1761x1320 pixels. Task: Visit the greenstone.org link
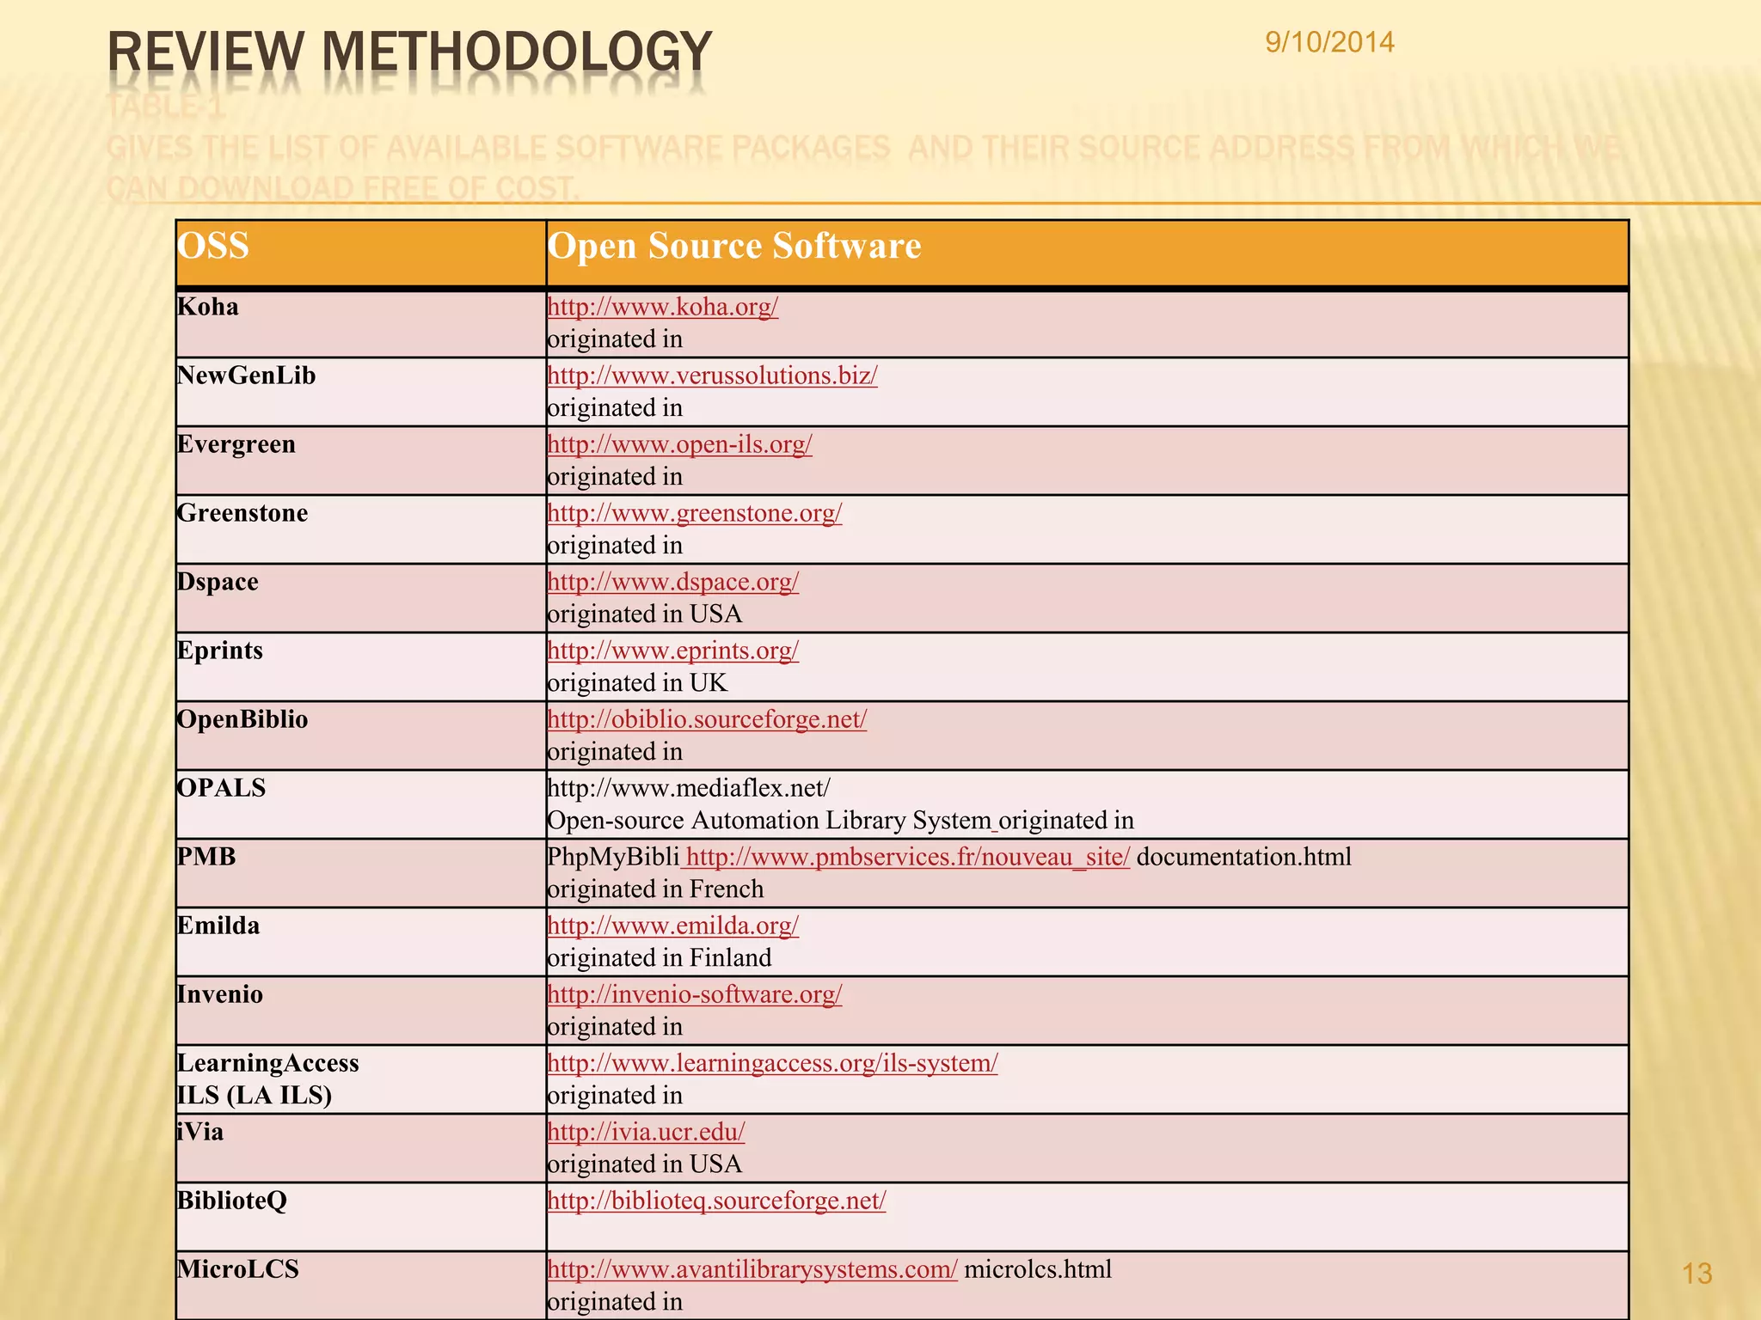[x=695, y=513]
